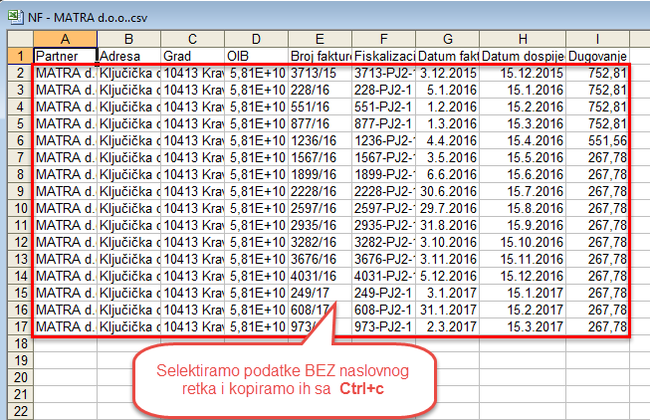The image size is (650, 420).
Task: Click due date cell '15.12.2015'
Action: [523, 73]
